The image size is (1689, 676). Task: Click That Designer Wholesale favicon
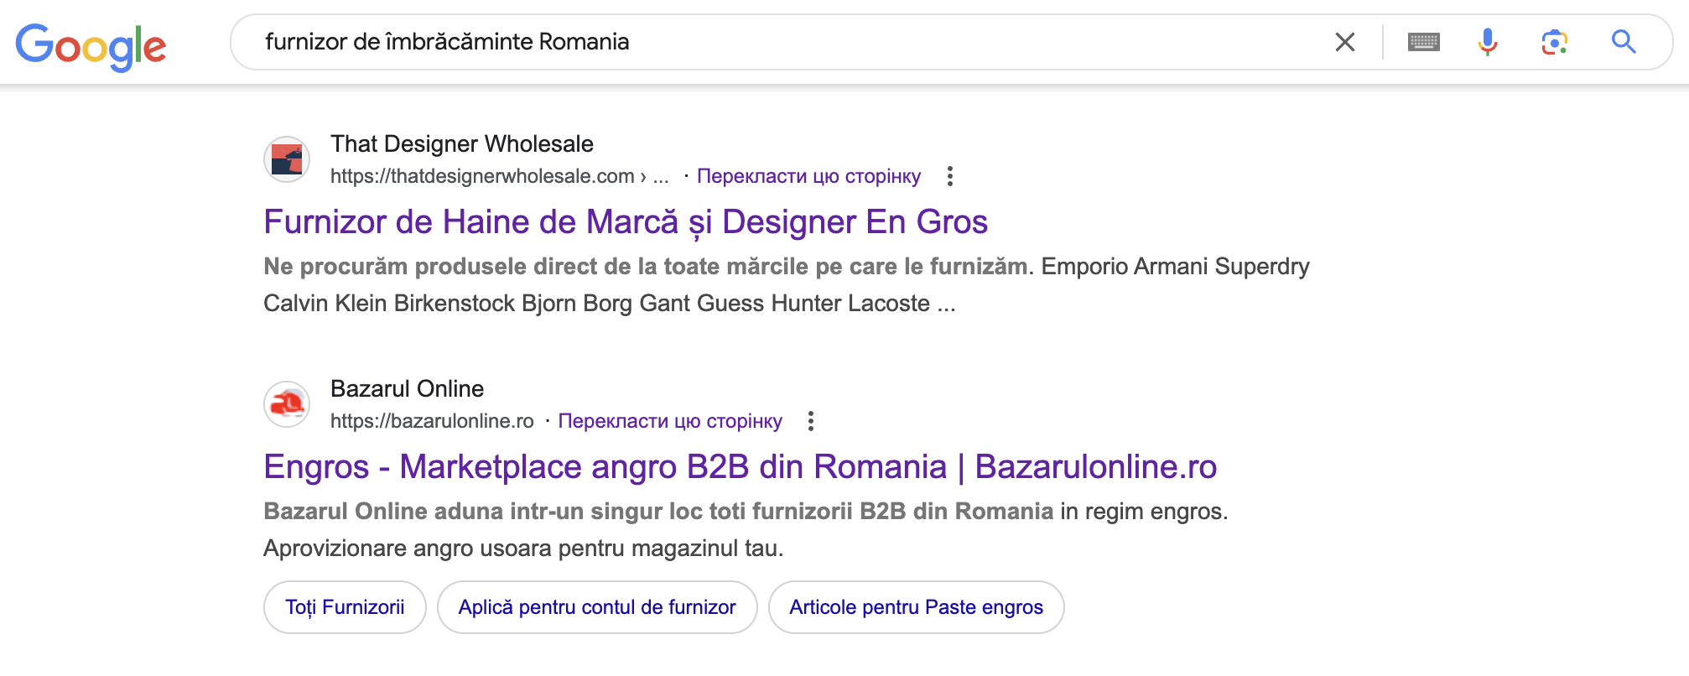pyautogui.click(x=287, y=159)
